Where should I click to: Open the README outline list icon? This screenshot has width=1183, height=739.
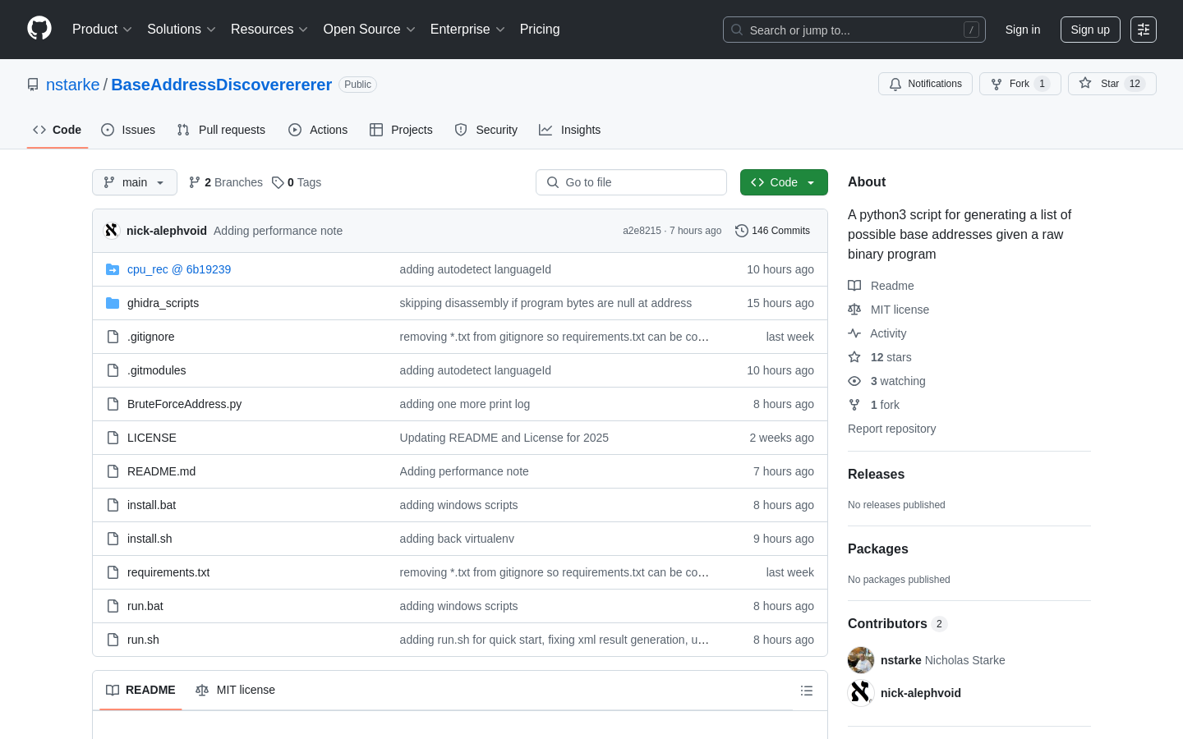pos(807,691)
